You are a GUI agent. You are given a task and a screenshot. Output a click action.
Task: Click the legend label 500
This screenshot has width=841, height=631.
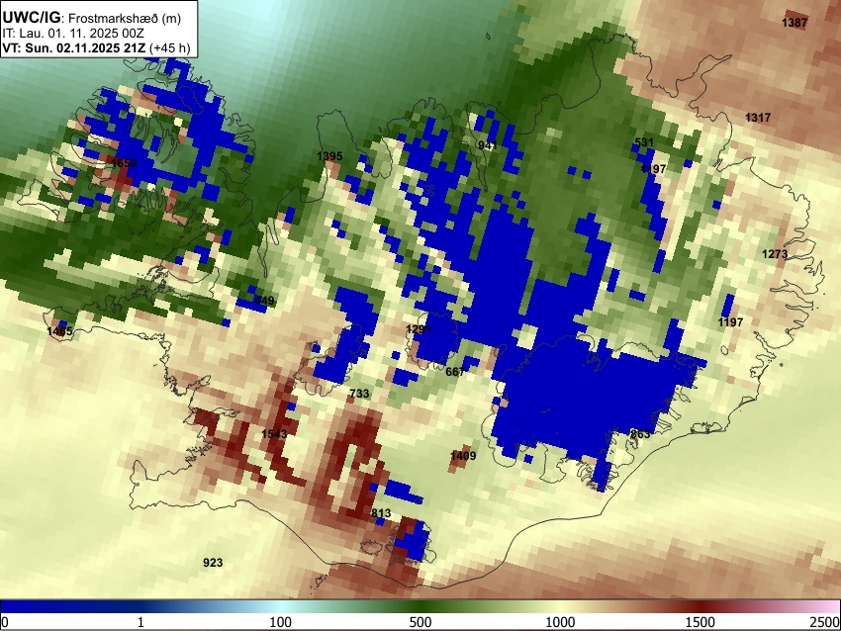click(x=420, y=622)
